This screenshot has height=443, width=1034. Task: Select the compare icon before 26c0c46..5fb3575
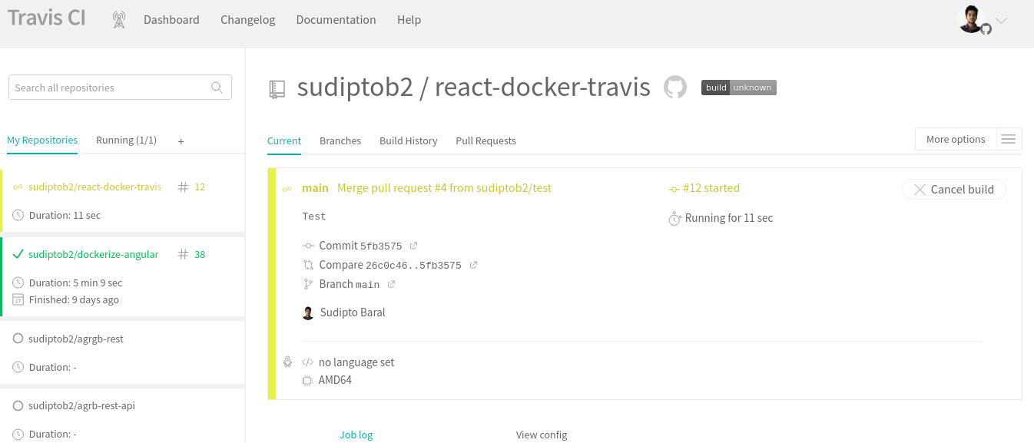pyautogui.click(x=307, y=264)
